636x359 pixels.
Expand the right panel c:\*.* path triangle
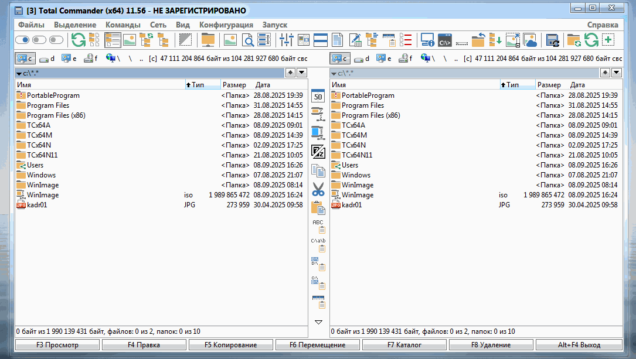click(334, 73)
